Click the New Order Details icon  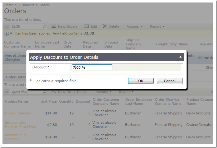pos(54,92)
